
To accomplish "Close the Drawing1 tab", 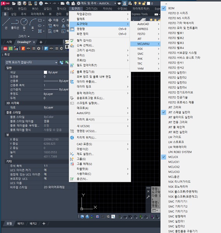I will (x=34, y=42).
